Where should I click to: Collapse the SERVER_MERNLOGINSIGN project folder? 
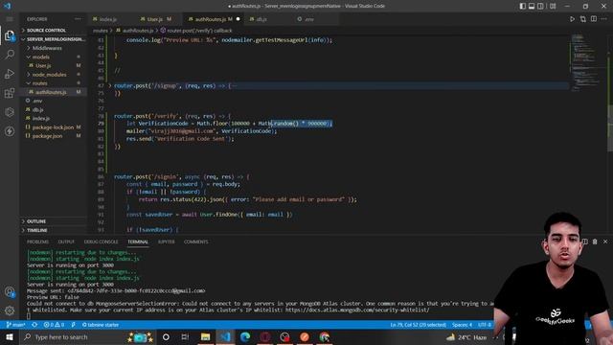point(54,39)
